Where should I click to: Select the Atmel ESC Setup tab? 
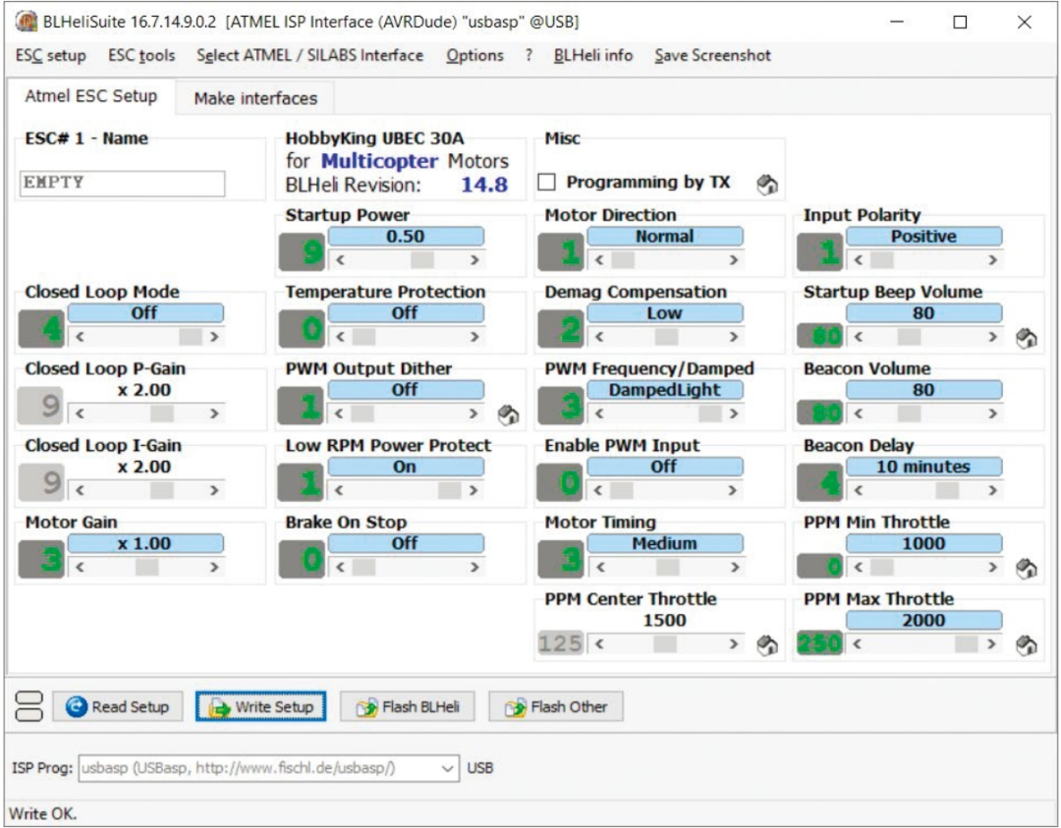pyautogui.click(x=90, y=96)
